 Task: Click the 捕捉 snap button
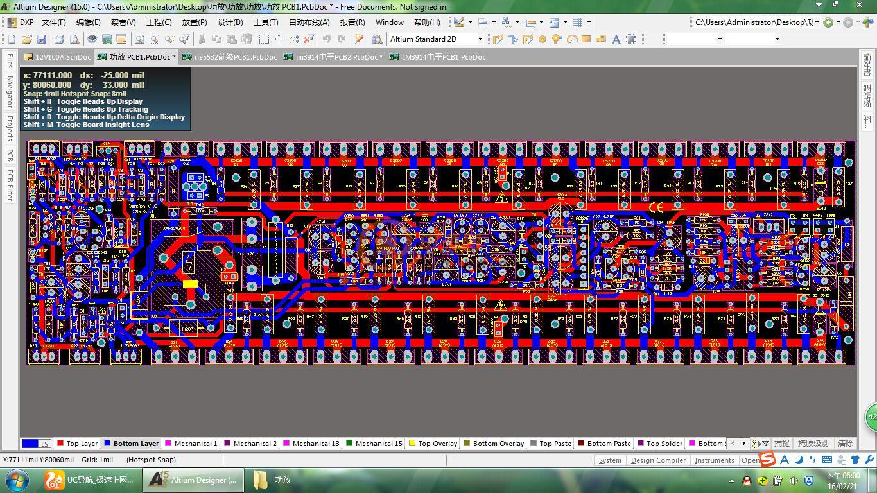click(x=782, y=444)
